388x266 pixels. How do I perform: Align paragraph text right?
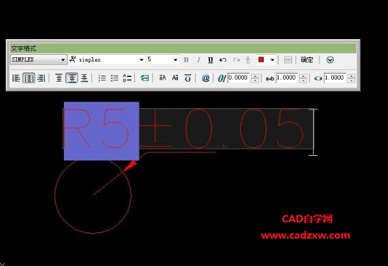pos(41,78)
